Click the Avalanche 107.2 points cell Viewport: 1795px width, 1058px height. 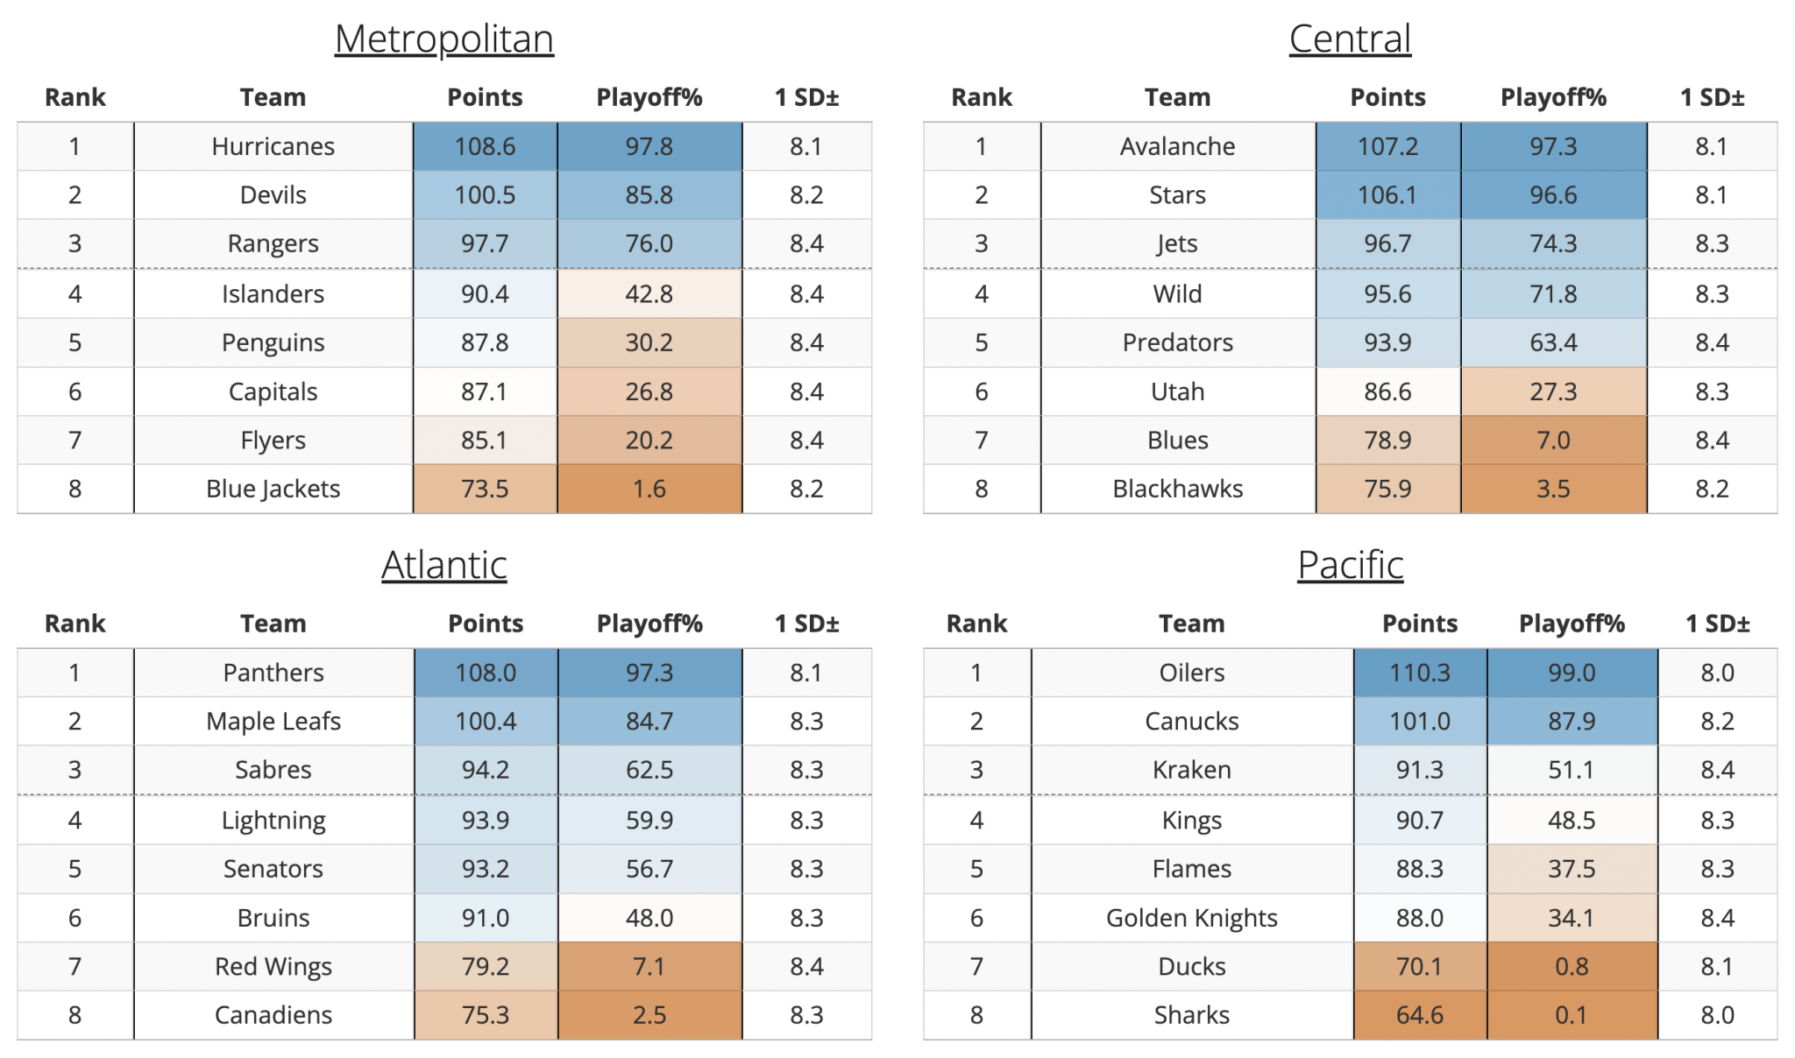point(1387,146)
